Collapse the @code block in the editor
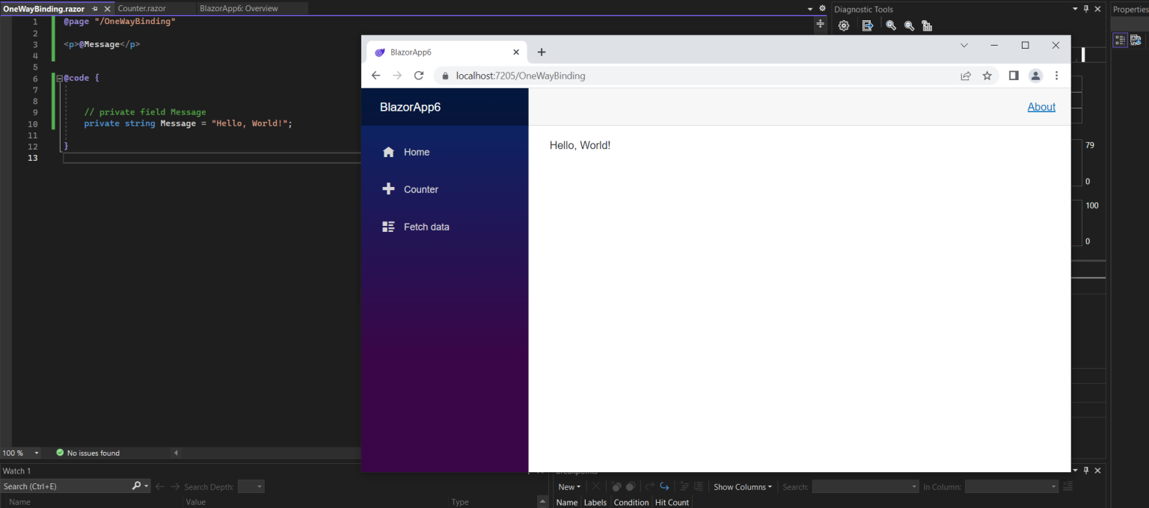Image resolution: width=1149 pixels, height=508 pixels. click(58, 77)
